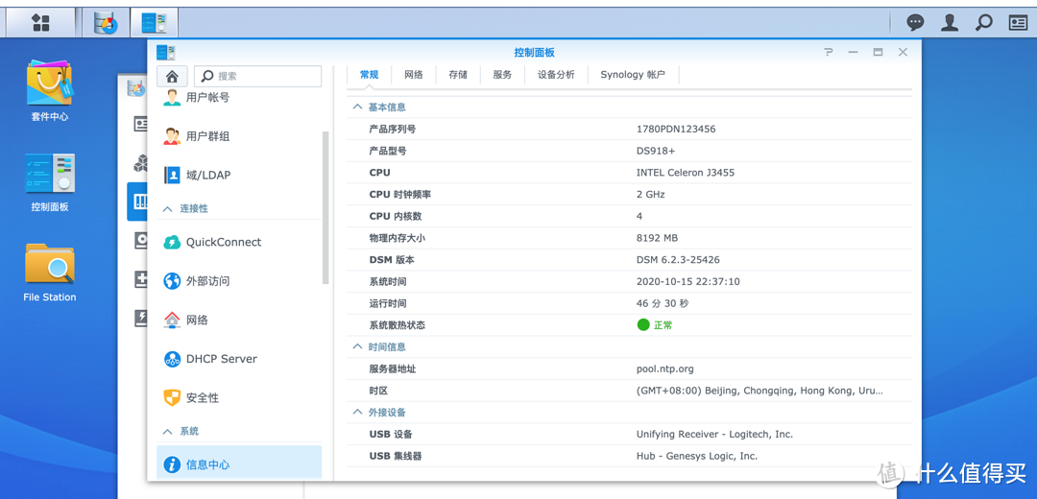Open the widgets panel icon
Screen dimensions: 1037x499
click(x=1019, y=23)
